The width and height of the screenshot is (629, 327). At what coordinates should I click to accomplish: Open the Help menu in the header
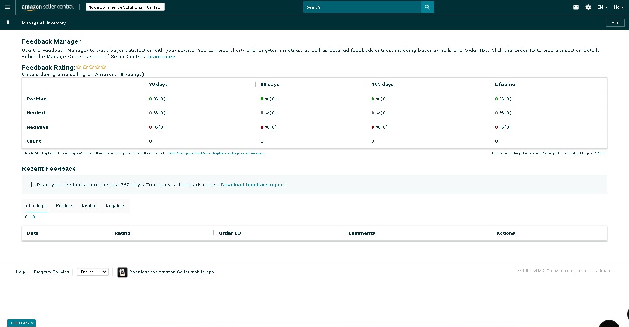pos(618,7)
